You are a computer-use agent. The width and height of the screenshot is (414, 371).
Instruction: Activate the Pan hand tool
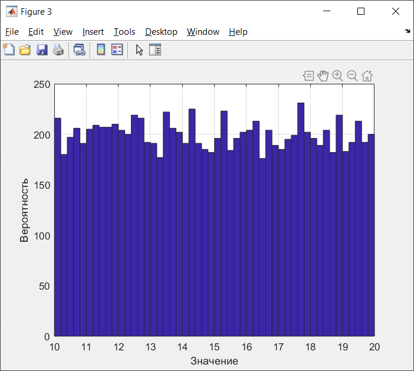(x=323, y=75)
